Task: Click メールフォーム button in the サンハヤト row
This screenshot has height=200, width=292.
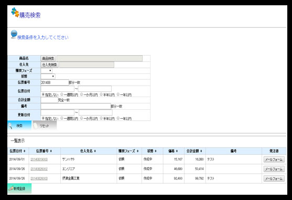Action: (274, 160)
